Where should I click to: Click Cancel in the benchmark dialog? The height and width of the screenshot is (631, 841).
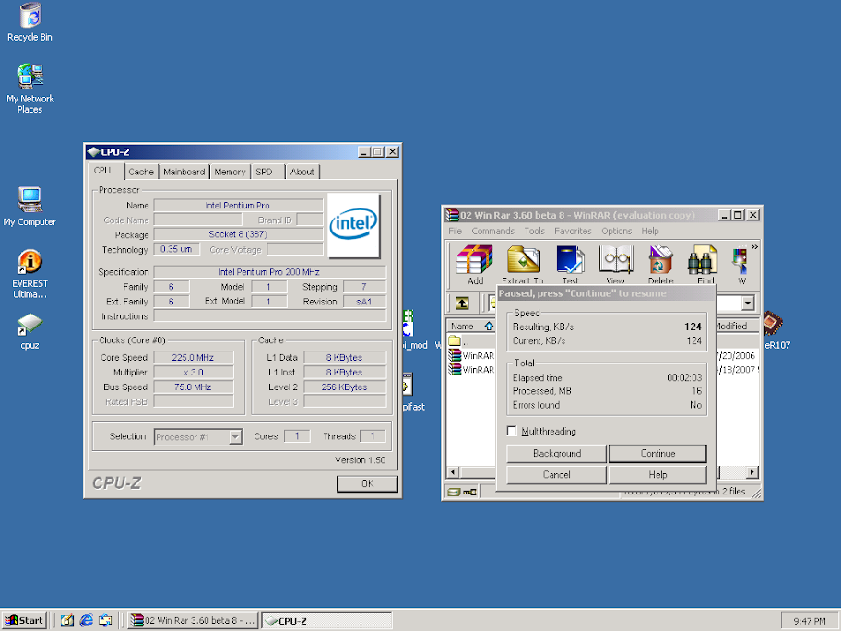click(x=557, y=474)
